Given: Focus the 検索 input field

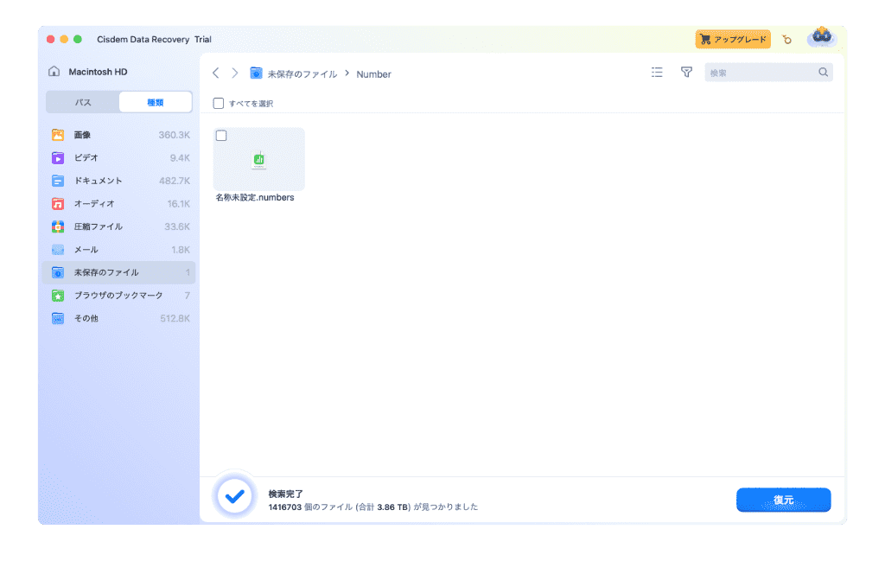Looking at the screenshot, I should 761,73.
